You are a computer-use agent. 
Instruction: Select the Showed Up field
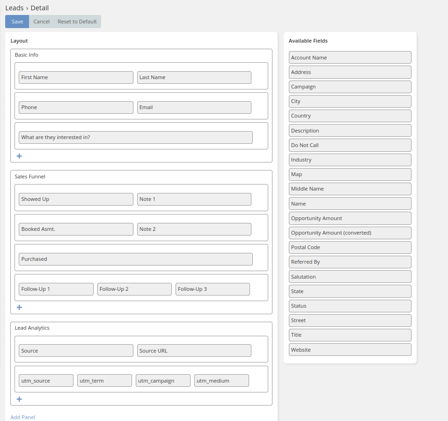pyautogui.click(x=76, y=199)
